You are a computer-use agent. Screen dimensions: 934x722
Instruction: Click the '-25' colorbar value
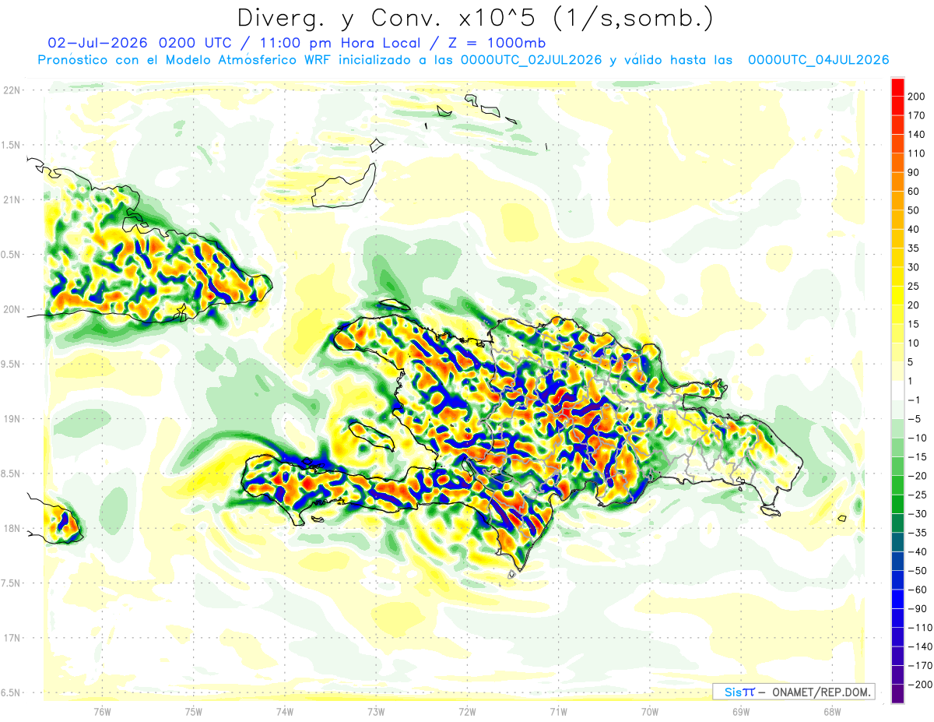(x=919, y=495)
